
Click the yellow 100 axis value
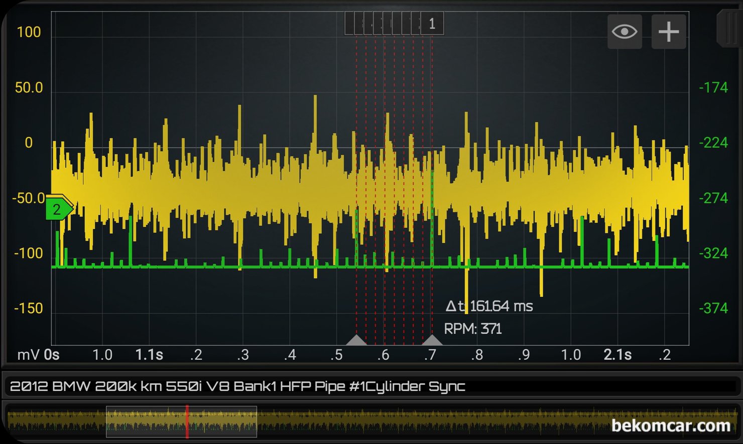pos(29,33)
